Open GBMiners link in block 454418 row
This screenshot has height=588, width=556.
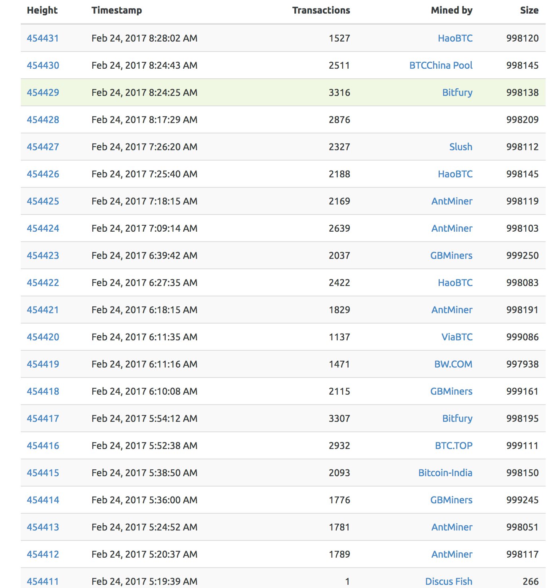[451, 391]
